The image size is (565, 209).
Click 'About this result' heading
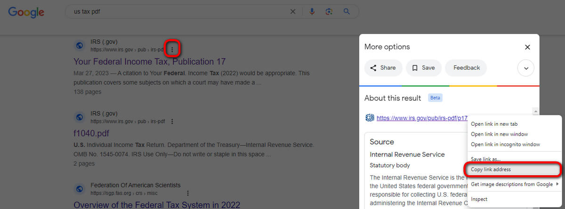pyautogui.click(x=393, y=98)
